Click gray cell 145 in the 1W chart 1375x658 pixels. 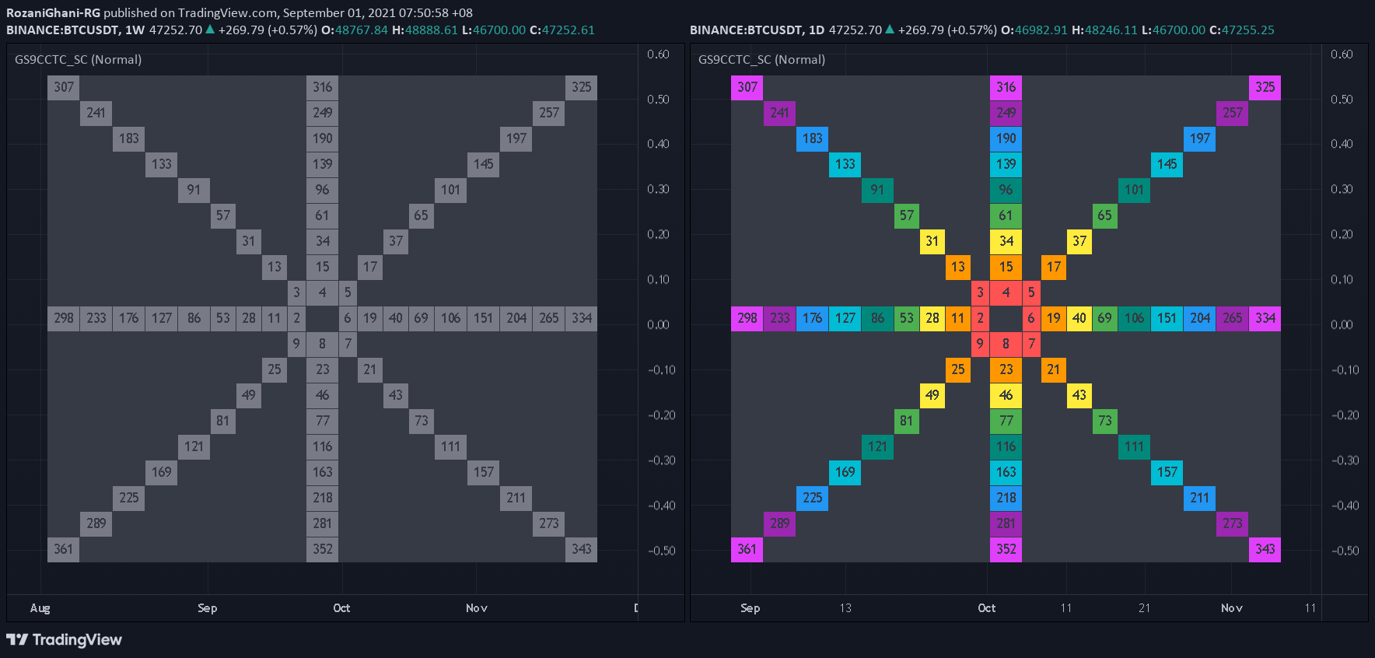(x=483, y=164)
